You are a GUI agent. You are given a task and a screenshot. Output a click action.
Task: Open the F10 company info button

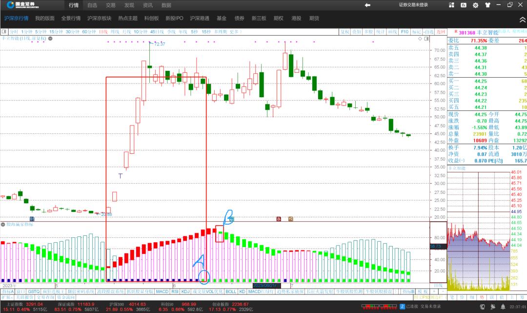click(405, 32)
